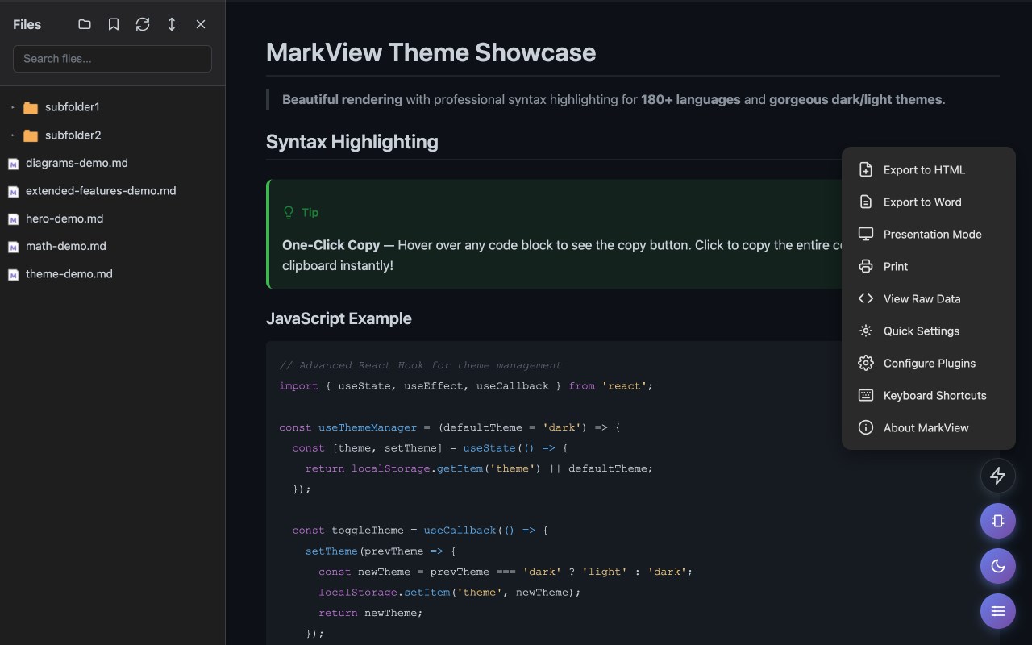Open theme-demo.md file
Screen dimensions: 1032x645
pos(69,274)
